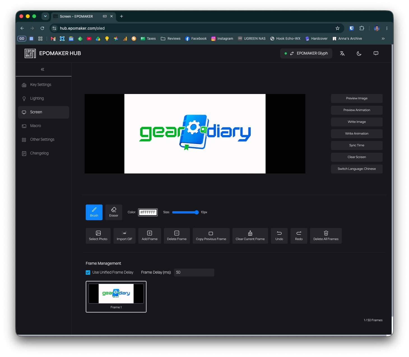
Task: Click the Write Image button
Action: pos(357,122)
